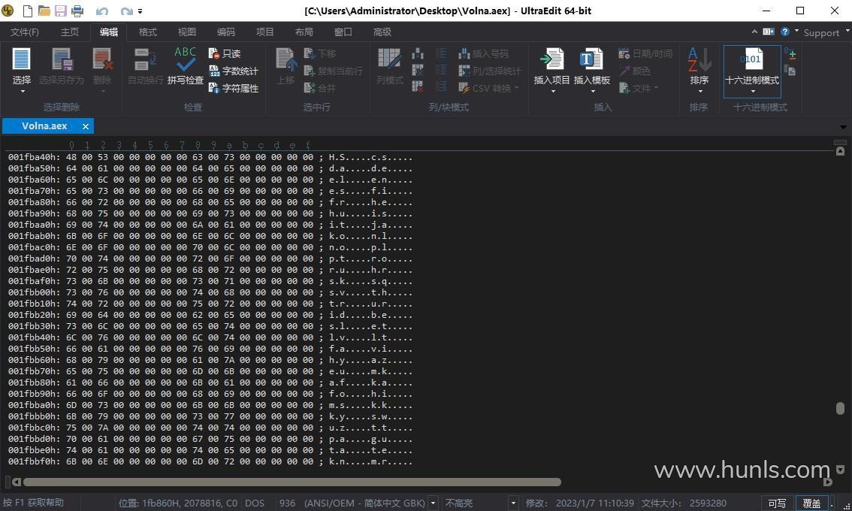The width and height of the screenshot is (852, 511).
Task: Expand the 排序 dropdown arrow
Action: point(700,92)
